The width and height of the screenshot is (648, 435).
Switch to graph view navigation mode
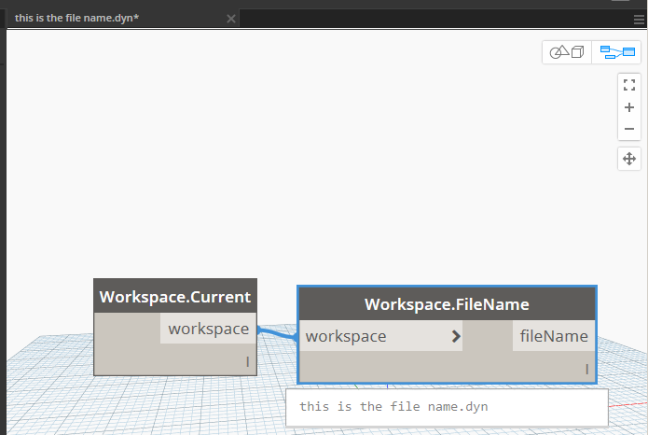tap(617, 52)
